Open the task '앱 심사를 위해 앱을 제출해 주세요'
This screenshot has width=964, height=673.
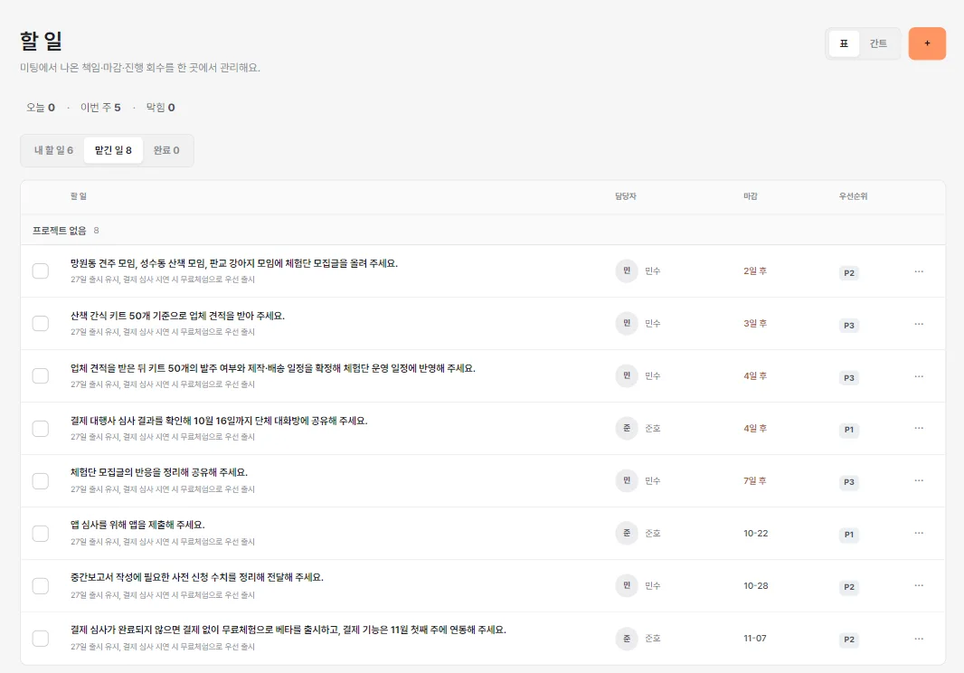coord(137,525)
